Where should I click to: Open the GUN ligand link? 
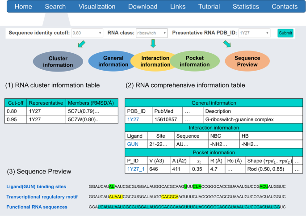click(133, 144)
